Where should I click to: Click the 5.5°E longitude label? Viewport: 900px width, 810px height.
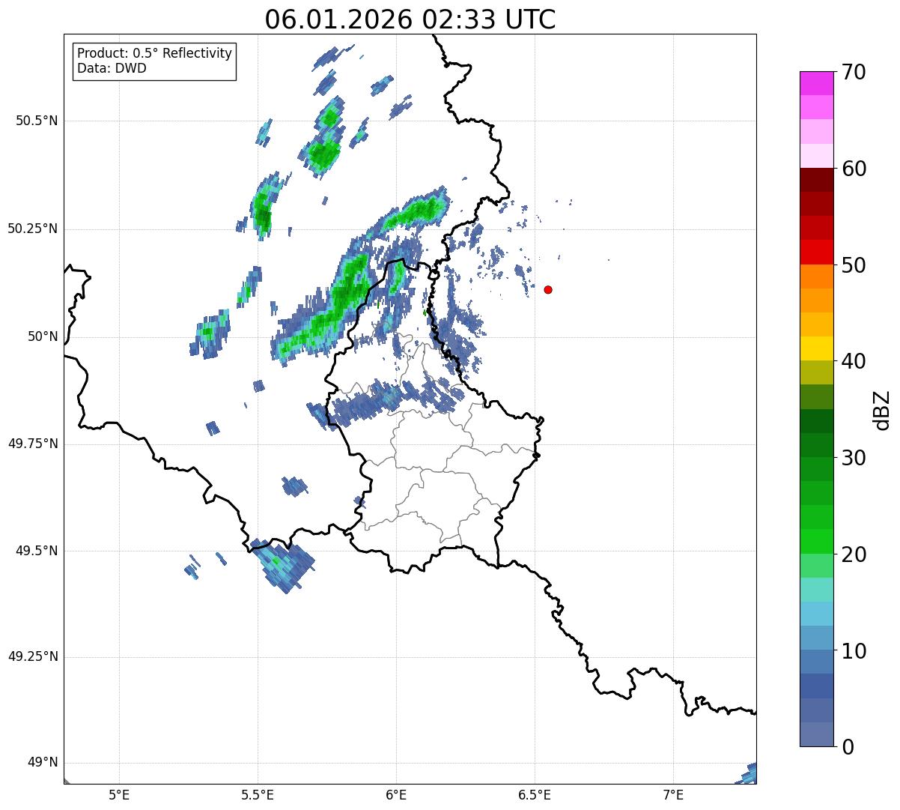[258, 795]
